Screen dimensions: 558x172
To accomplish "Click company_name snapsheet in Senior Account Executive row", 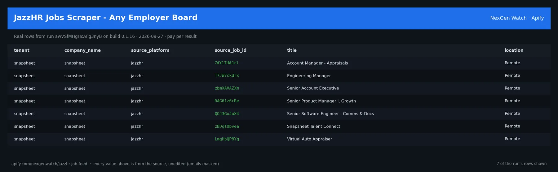I will pyautogui.click(x=75, y=88).
